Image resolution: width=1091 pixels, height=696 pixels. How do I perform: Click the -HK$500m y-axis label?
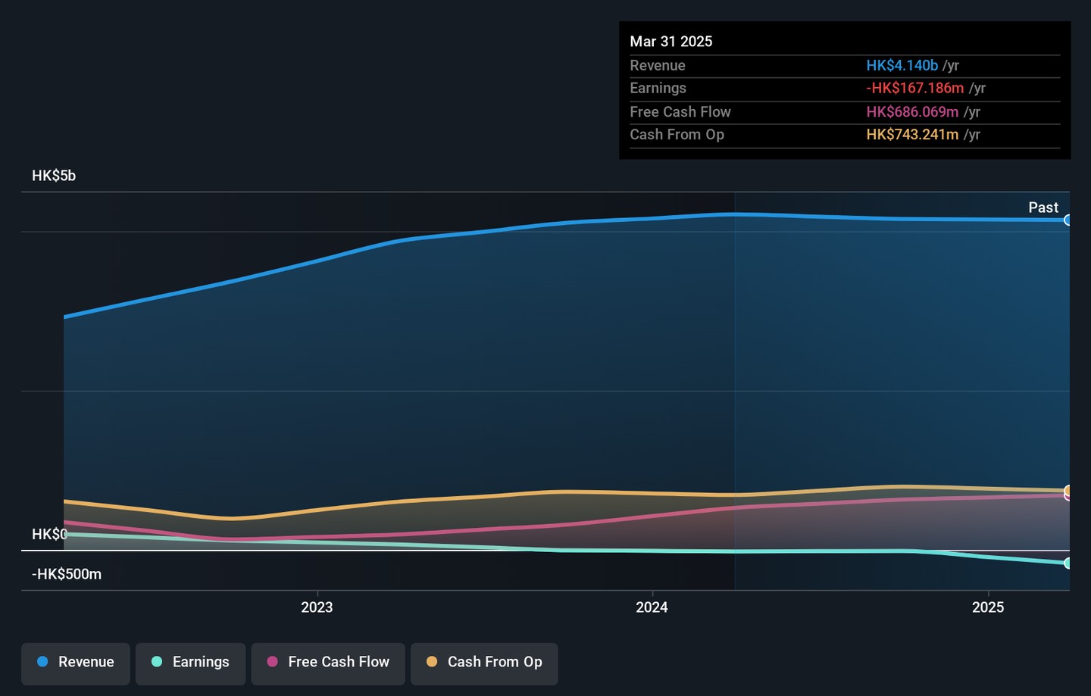[x=67, y=574]
